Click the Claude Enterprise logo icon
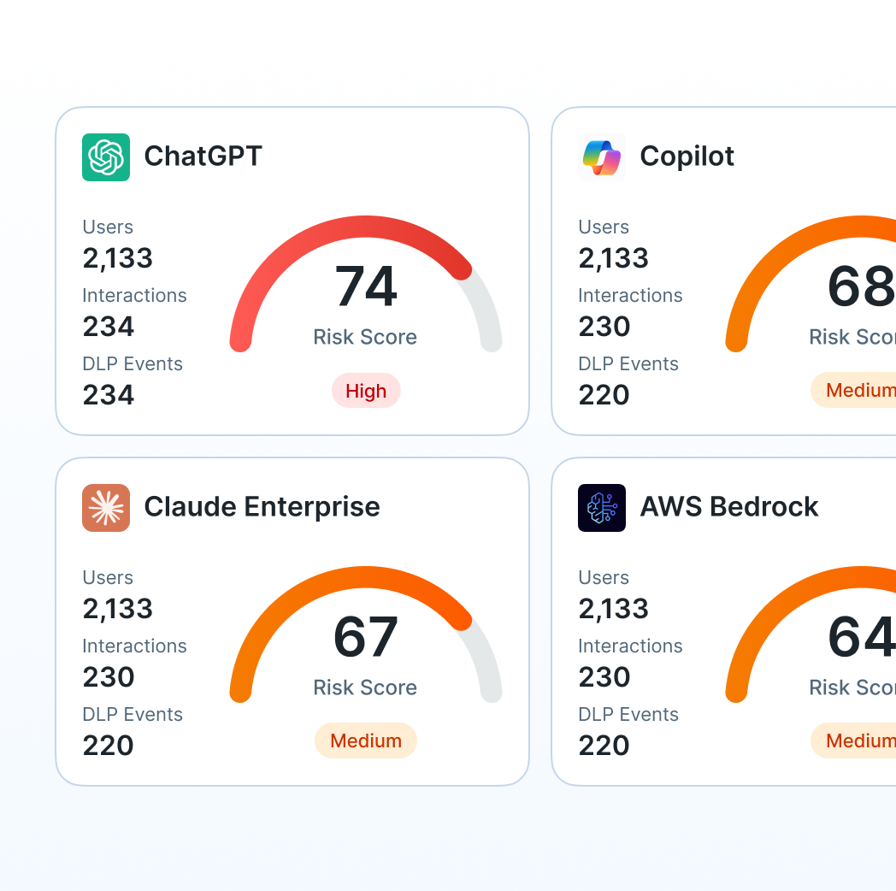The width and height of the screenshot is (896, 891). (106, 508)
